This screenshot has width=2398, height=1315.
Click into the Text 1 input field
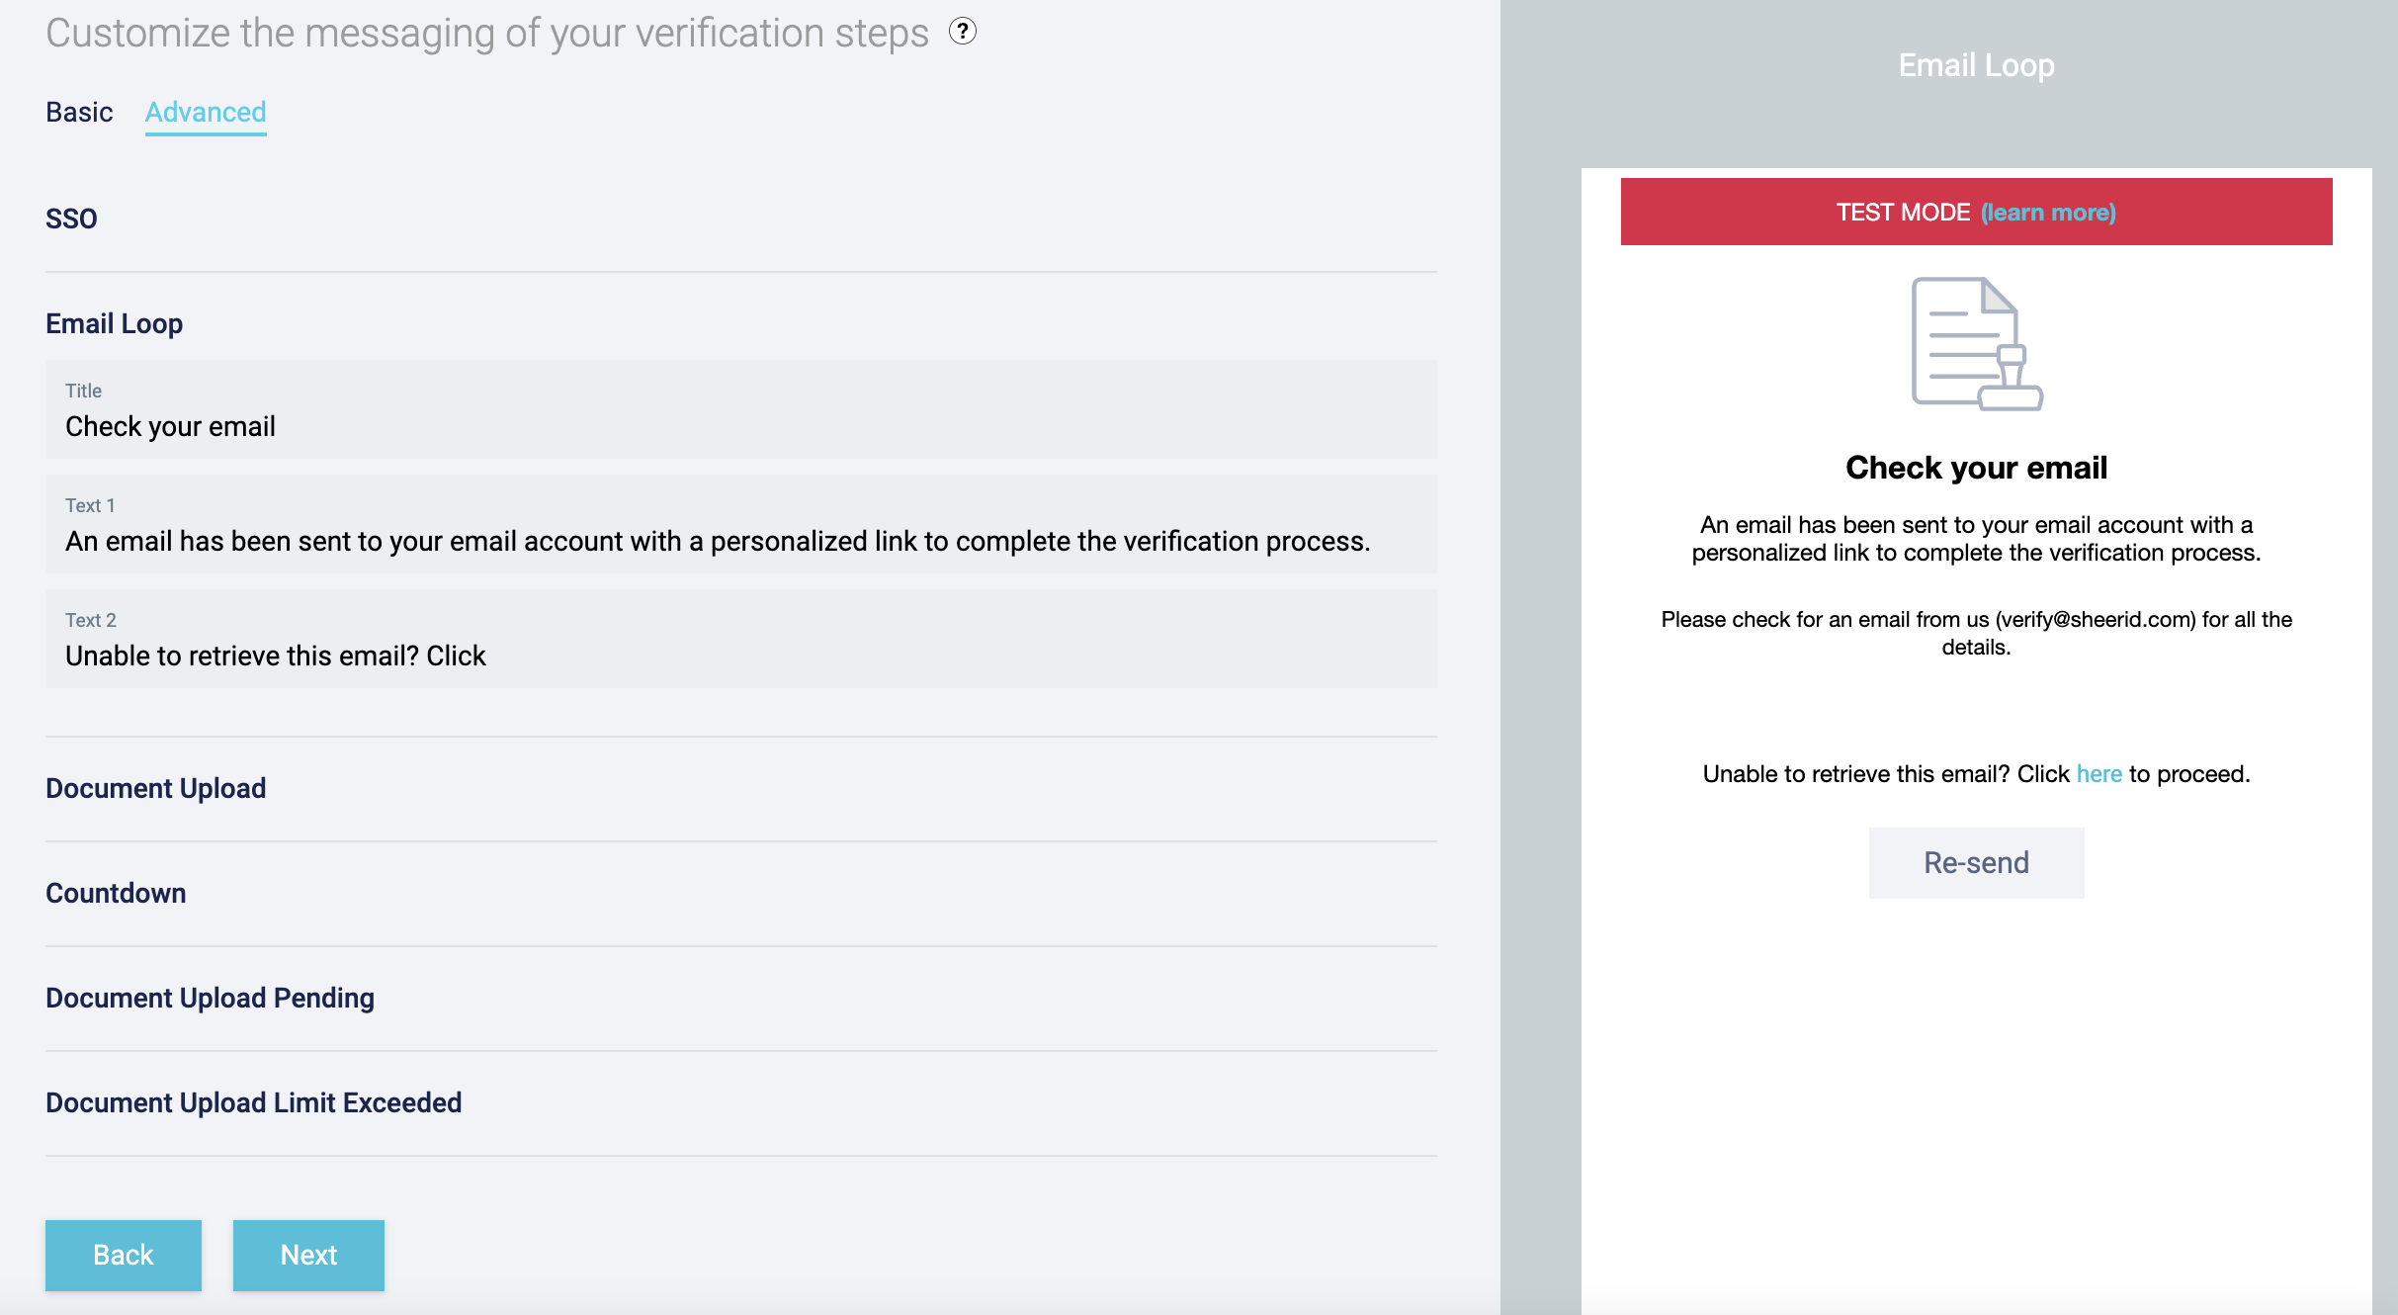coord(740,541)
